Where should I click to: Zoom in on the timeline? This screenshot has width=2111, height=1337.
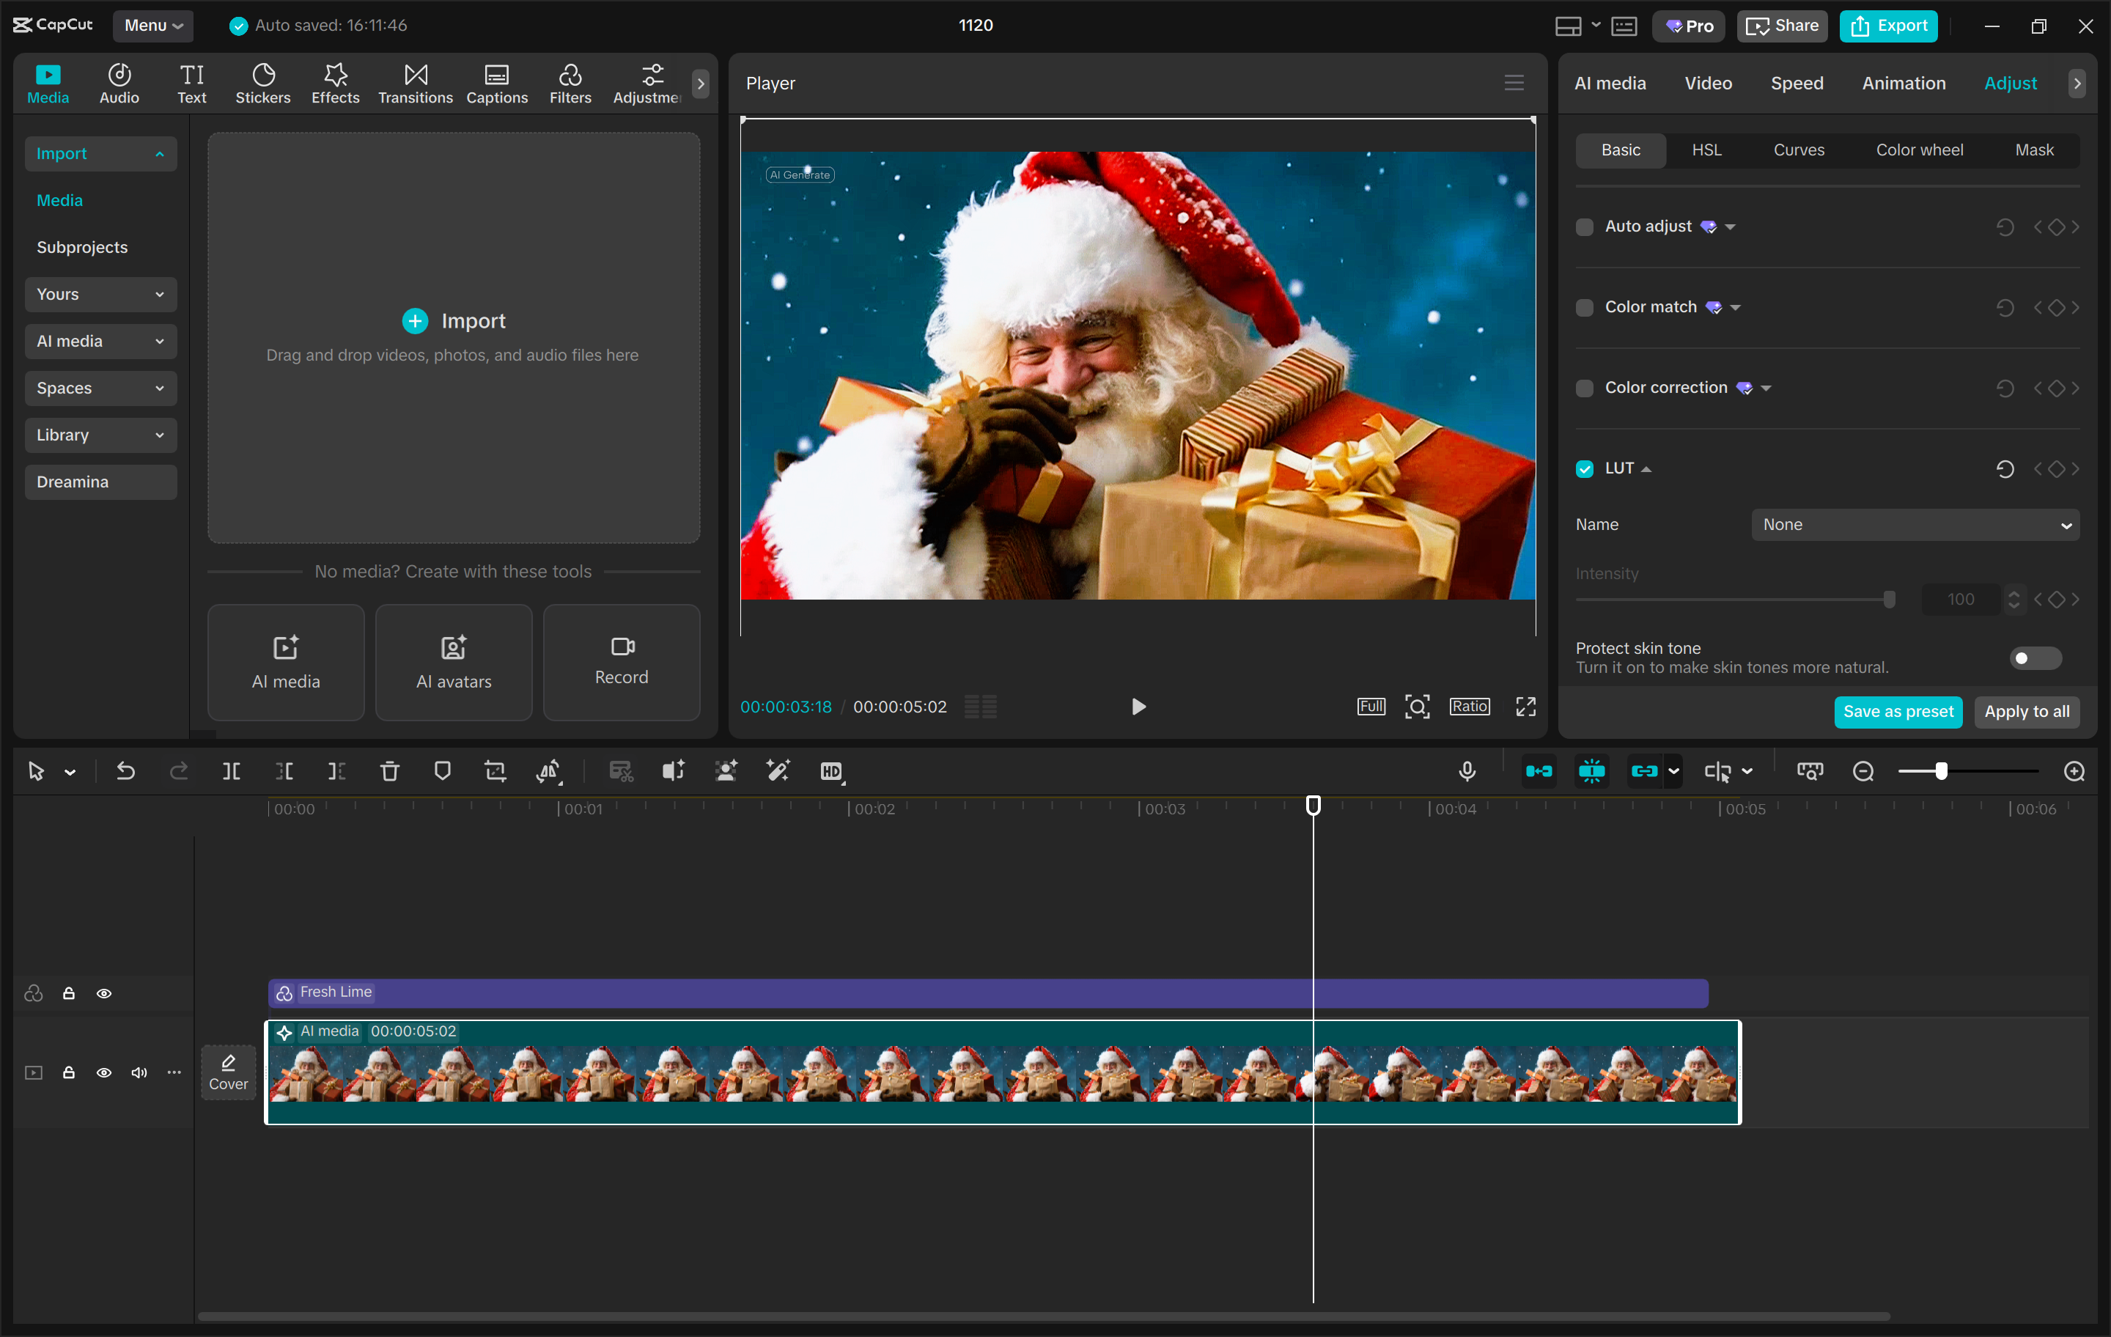(x=2075, y=772)
